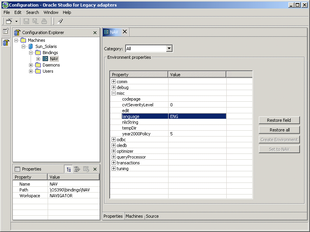Close the NAV editor tab
310x232 pixels.
[125, 32]
